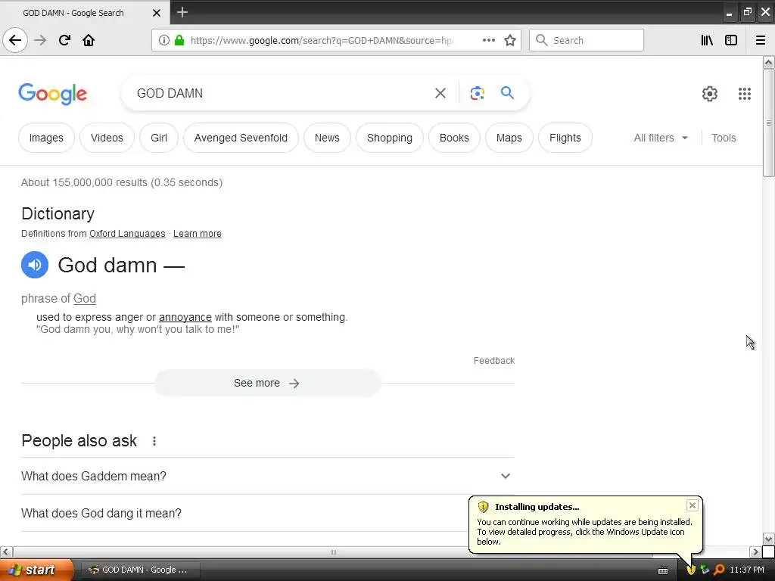Switch to News results
775x581 pixels.
pos(327,138)
